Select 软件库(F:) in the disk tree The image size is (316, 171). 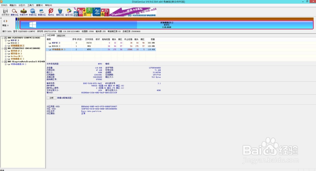pyautogui.click(x=16, y=51)
